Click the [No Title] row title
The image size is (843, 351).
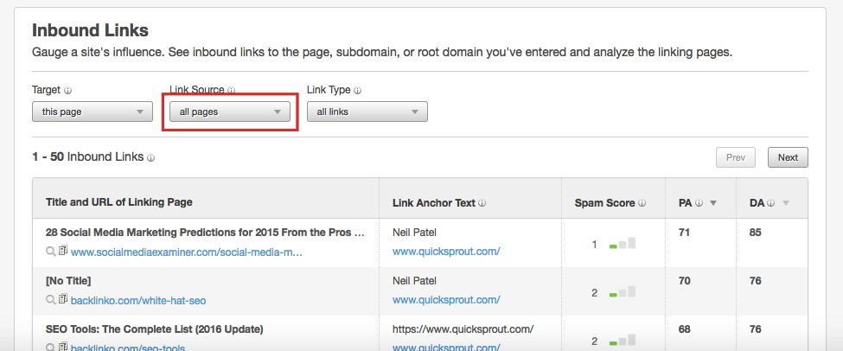(x=68, y=281)
